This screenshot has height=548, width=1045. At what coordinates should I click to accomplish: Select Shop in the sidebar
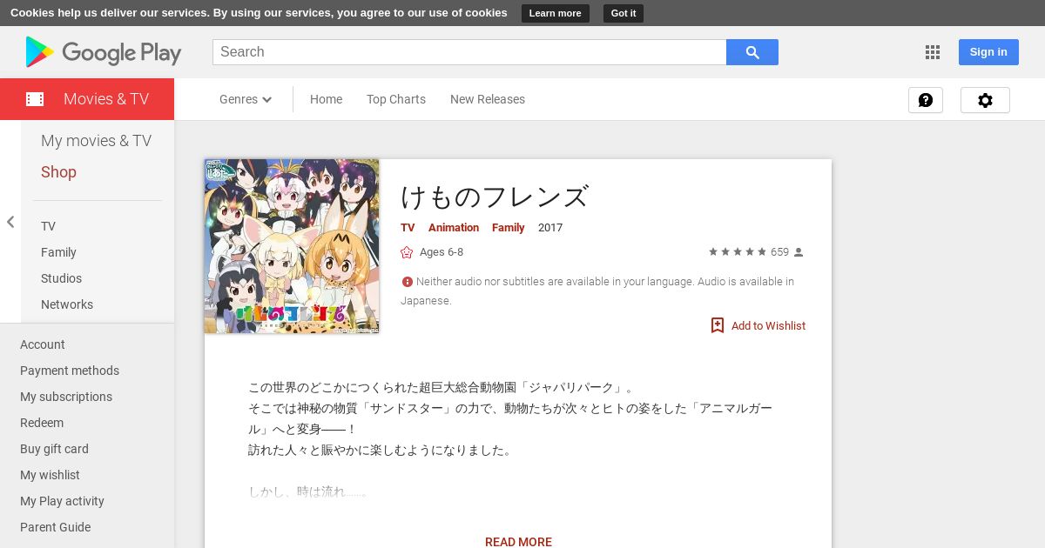pos(58,172)
